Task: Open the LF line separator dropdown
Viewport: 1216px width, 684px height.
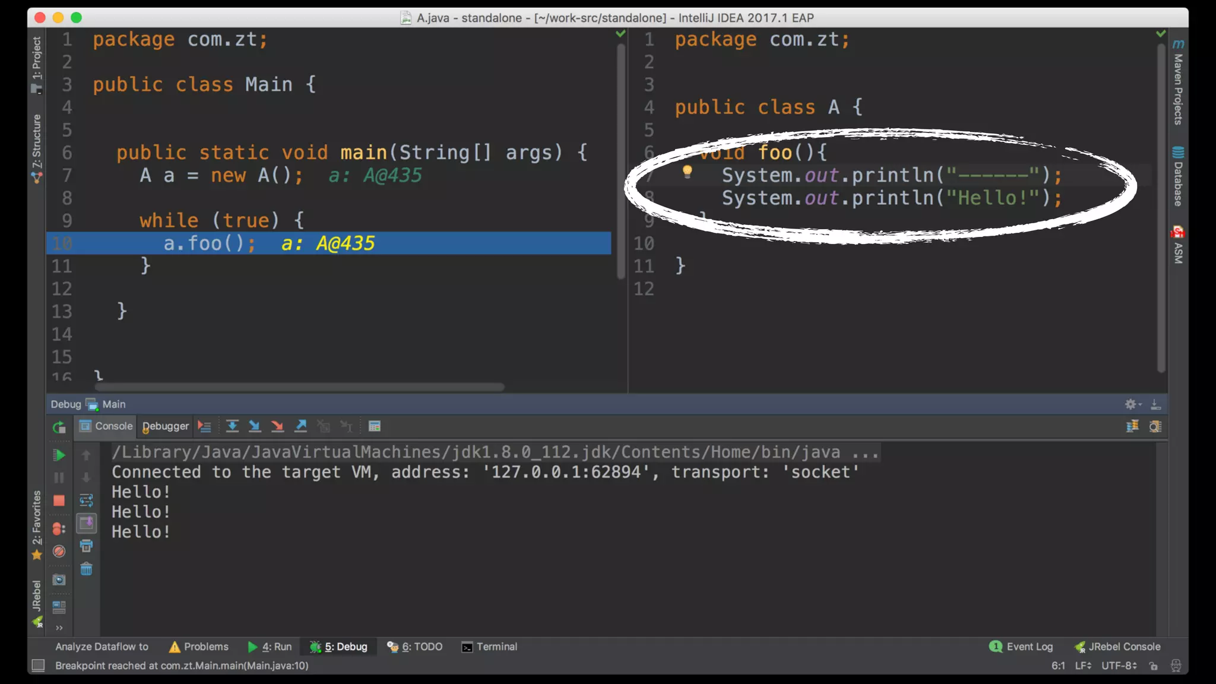Action: click(x=1083, y=666)
